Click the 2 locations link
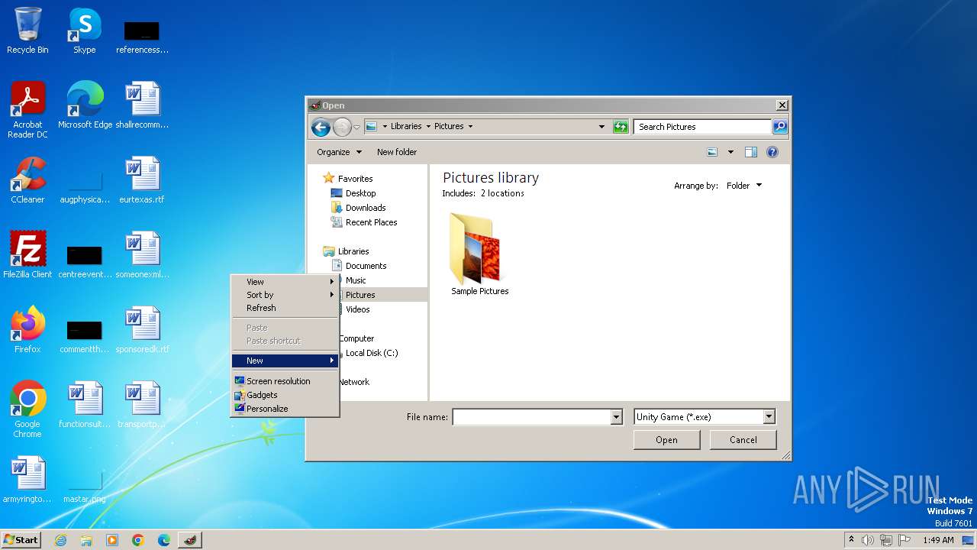The width and height of the screenshot is (977, 550). click(x=502, y=193)
